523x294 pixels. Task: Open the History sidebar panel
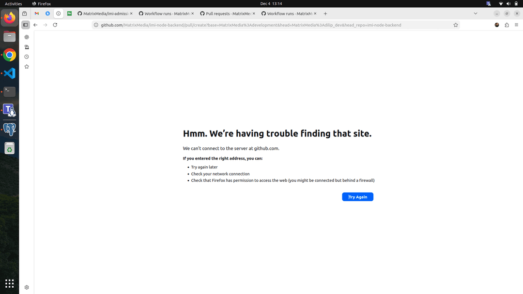point(27,57)
